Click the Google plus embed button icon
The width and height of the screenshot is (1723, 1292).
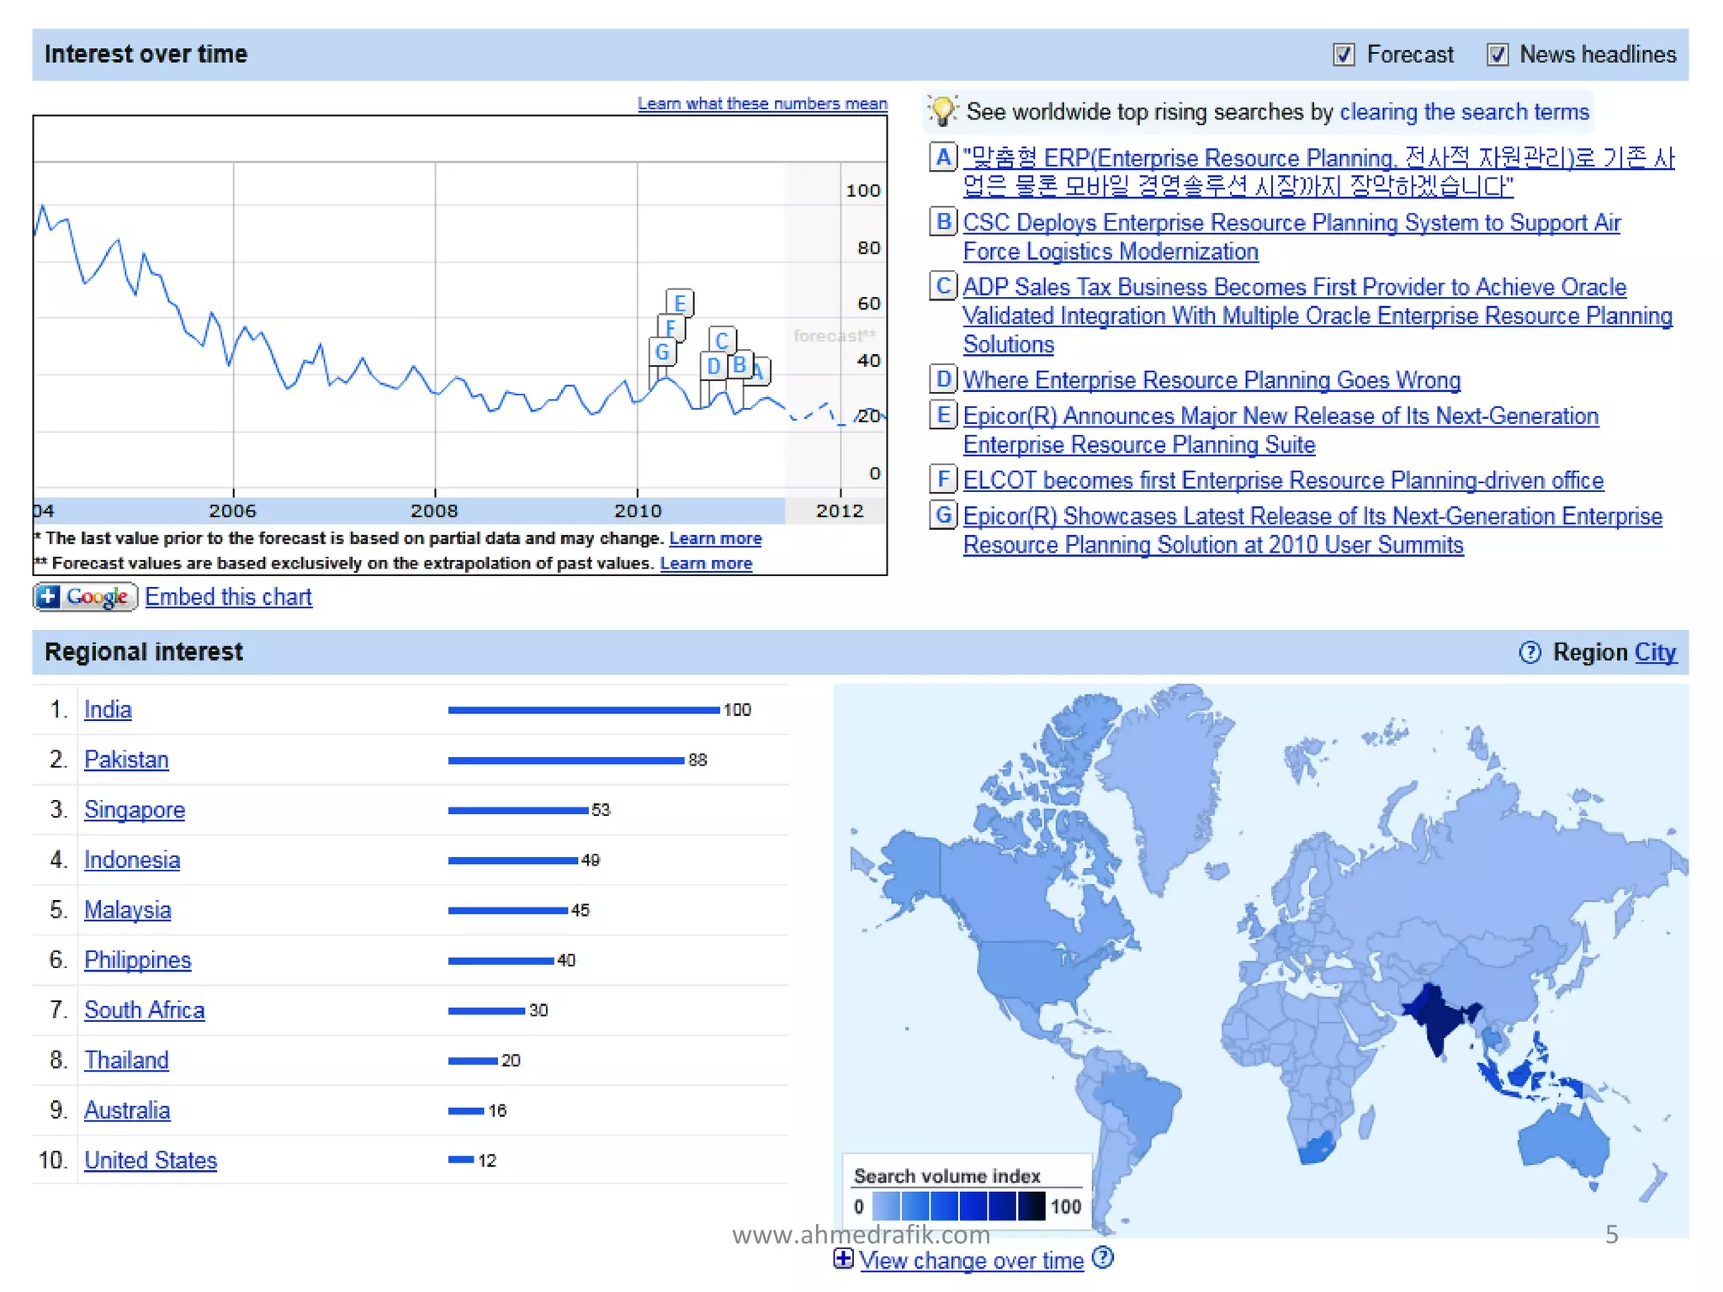[85, 597]
